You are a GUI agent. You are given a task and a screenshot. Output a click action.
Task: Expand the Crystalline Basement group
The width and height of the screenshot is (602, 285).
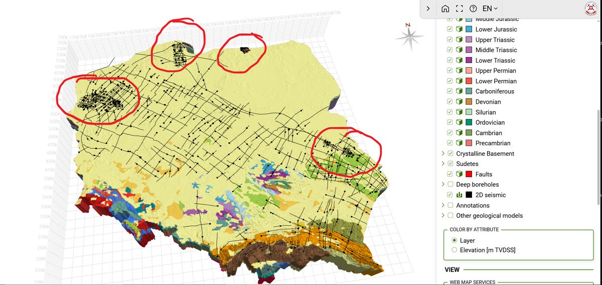tap(443, 153)
